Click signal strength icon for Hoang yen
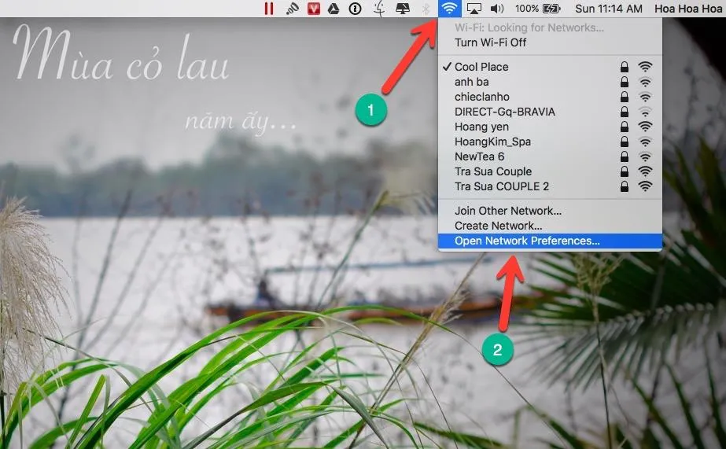726x449 pixels. click(x=645, y=127)
